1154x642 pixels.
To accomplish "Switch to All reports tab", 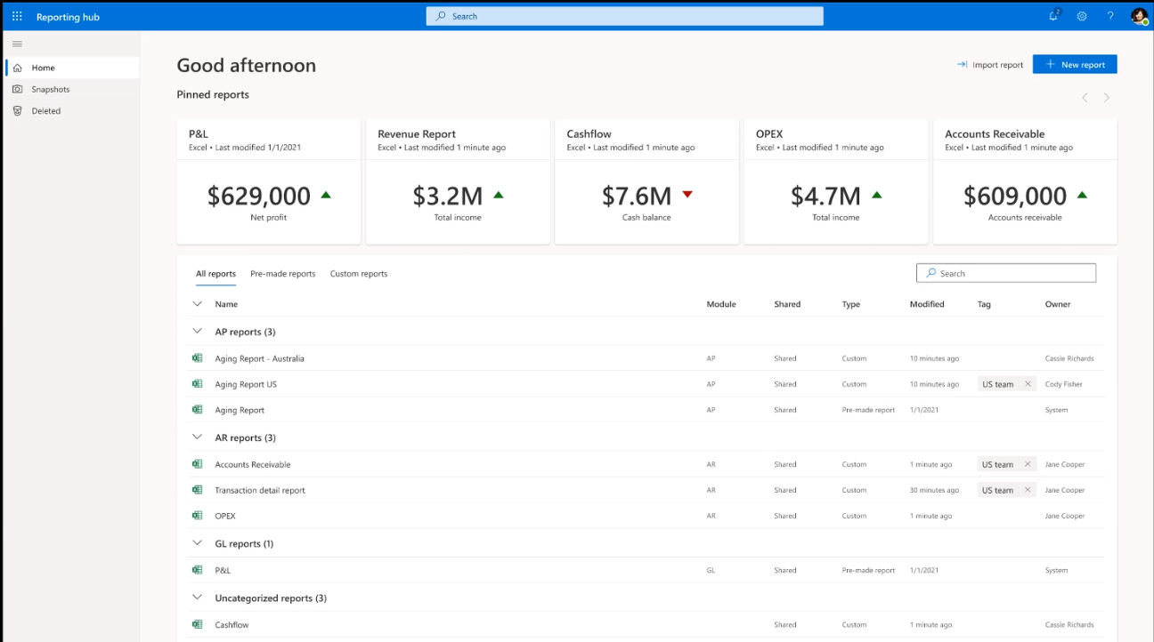I will 215,274.
